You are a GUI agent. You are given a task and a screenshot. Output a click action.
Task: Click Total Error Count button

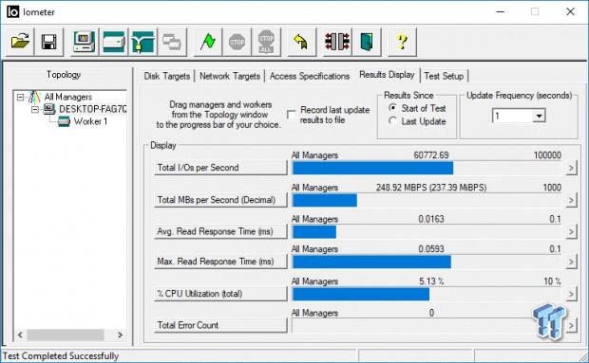[220, 325]
